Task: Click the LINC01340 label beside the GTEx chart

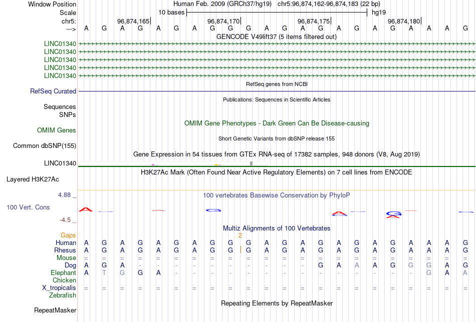Action: pyautogui.click(x=60, y=163)
